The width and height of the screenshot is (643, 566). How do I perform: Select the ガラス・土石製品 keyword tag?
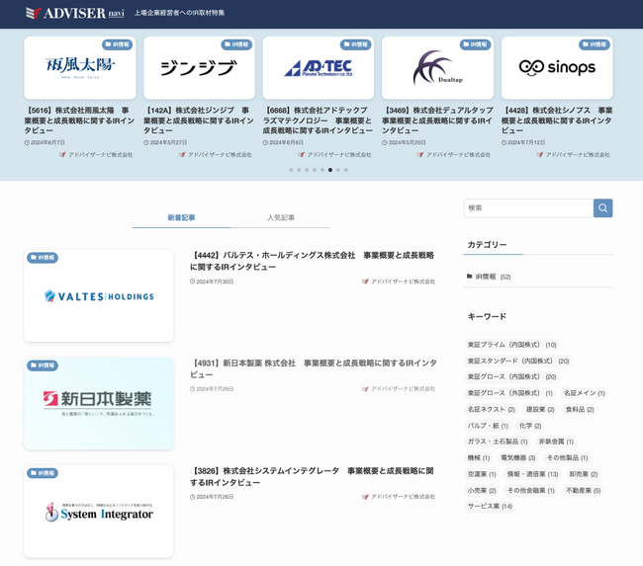498,442
